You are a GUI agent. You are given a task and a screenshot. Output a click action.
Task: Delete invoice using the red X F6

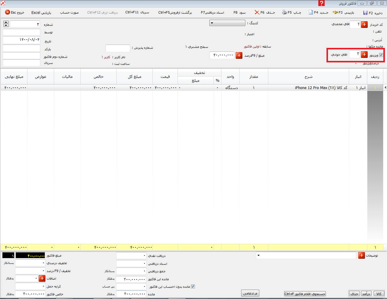(257, 12)
